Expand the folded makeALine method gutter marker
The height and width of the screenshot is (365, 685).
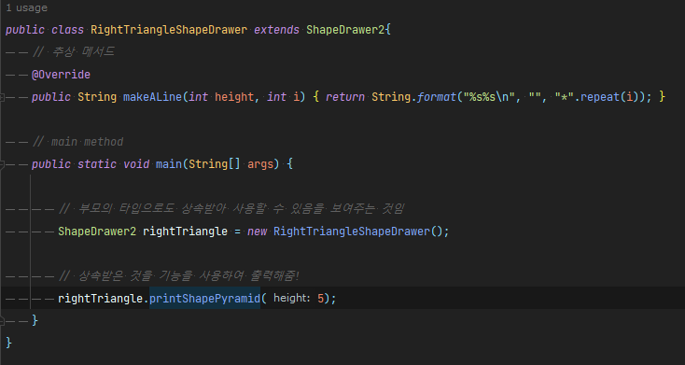coord(2,97)
